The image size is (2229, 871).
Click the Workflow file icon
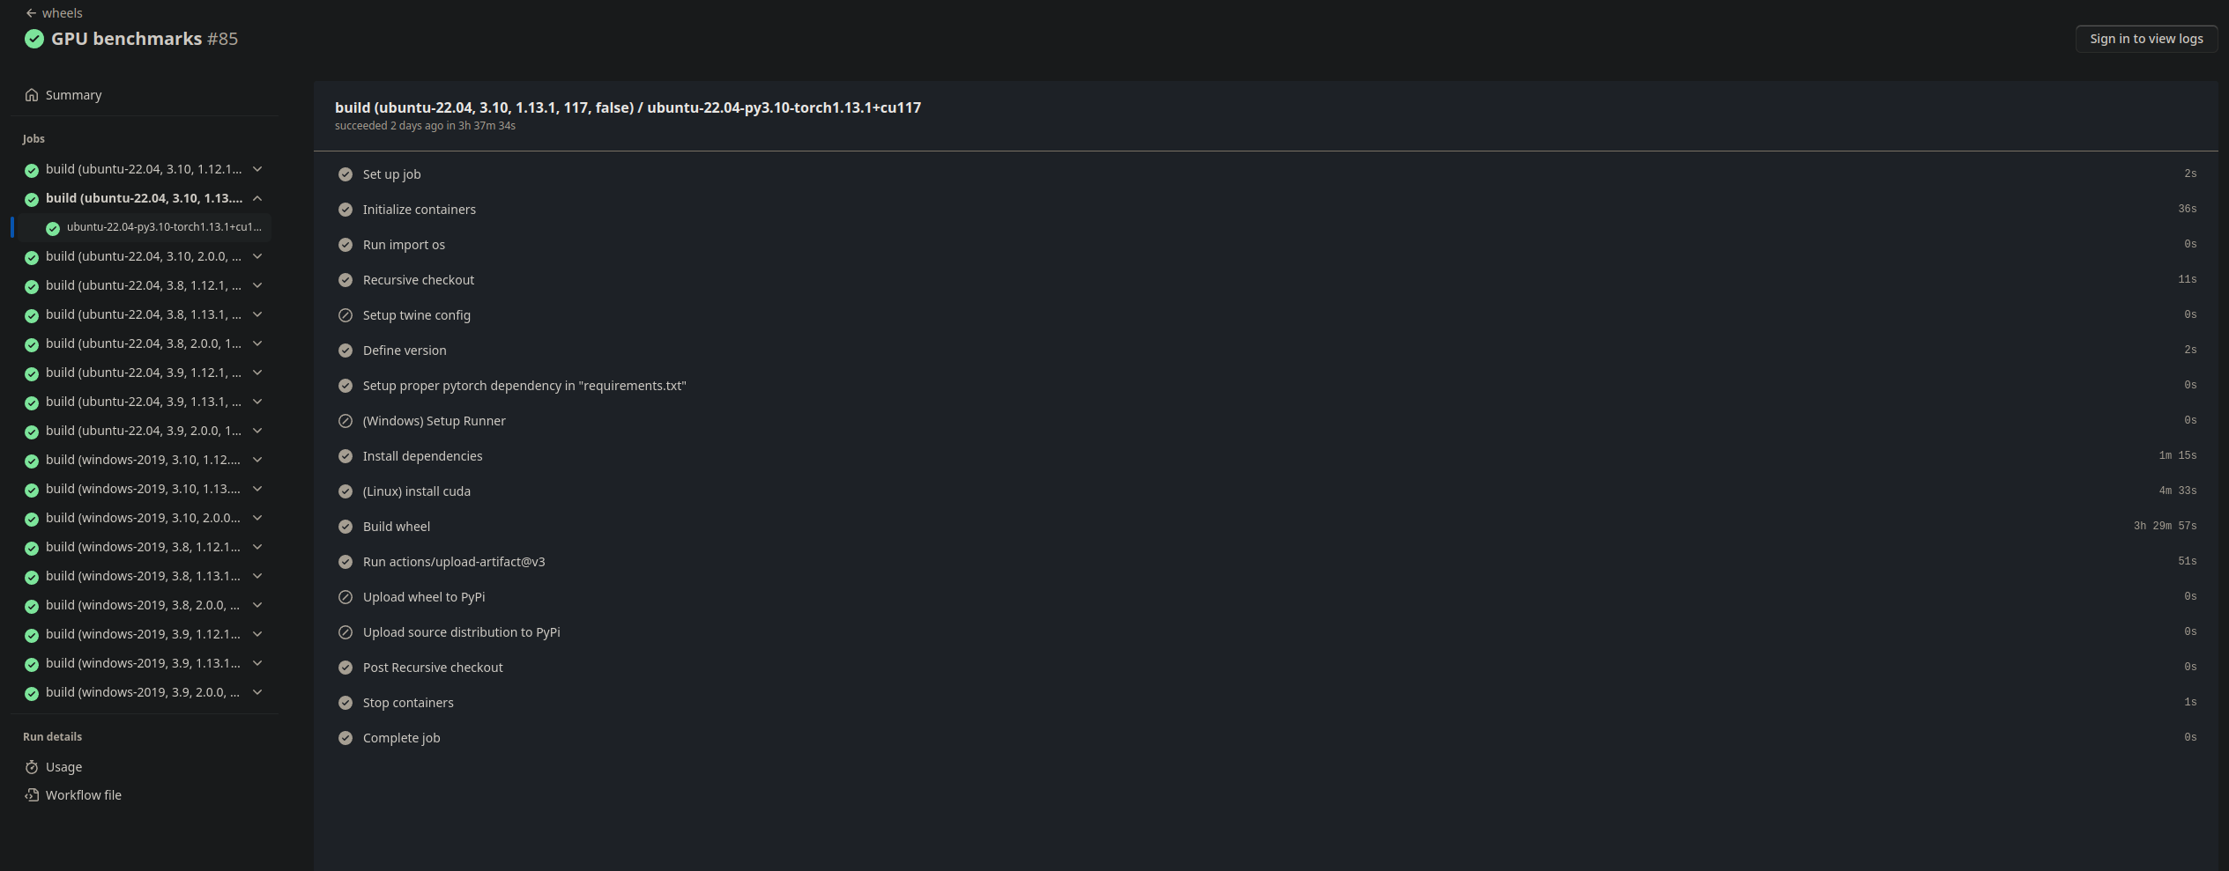(32, 795)
